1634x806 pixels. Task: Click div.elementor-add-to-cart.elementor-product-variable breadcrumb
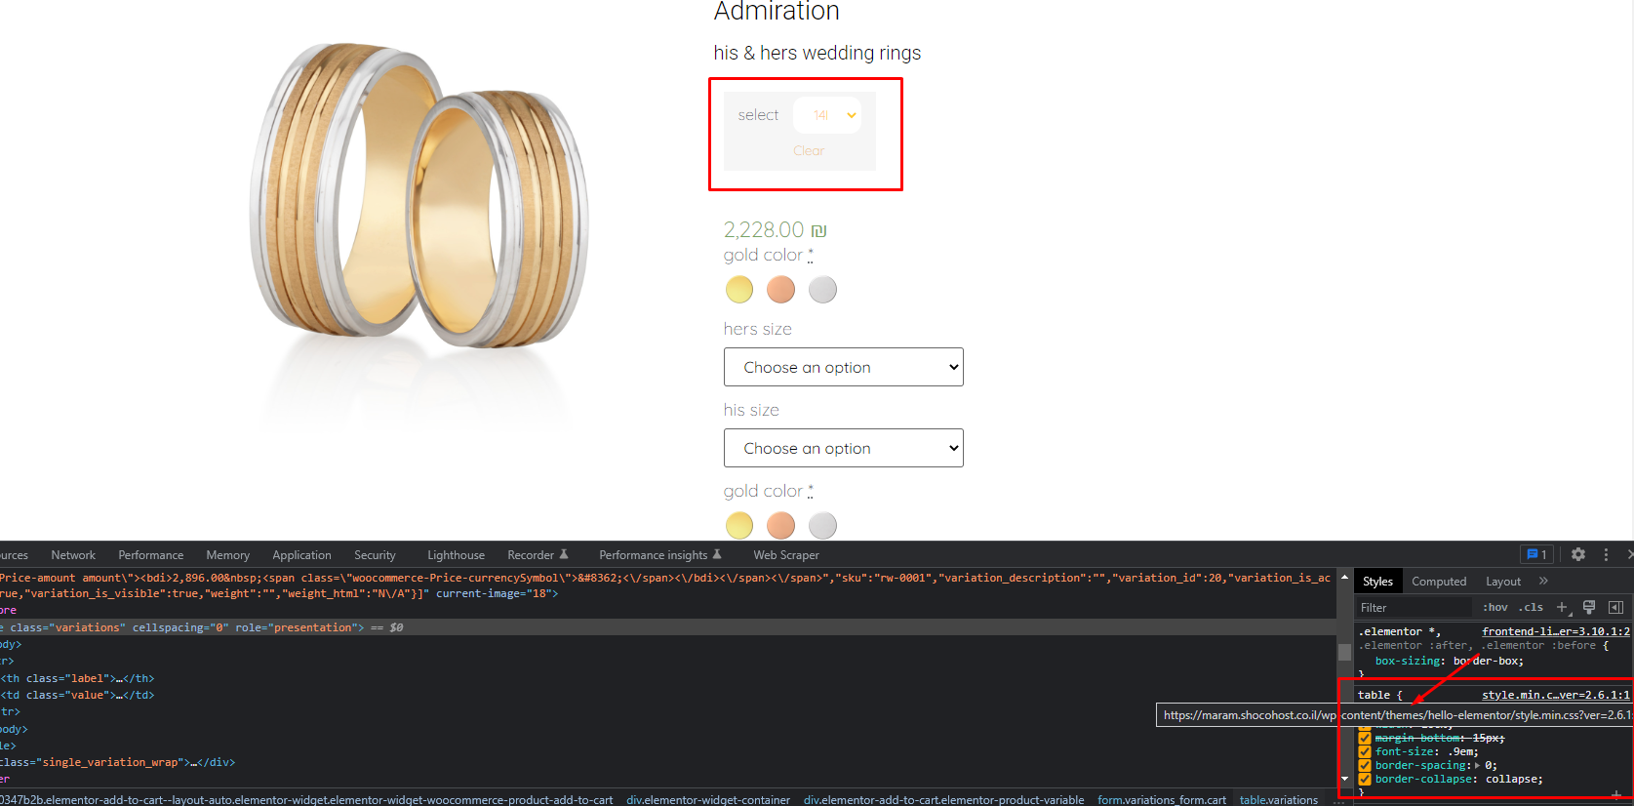click(x=944, y=799)
